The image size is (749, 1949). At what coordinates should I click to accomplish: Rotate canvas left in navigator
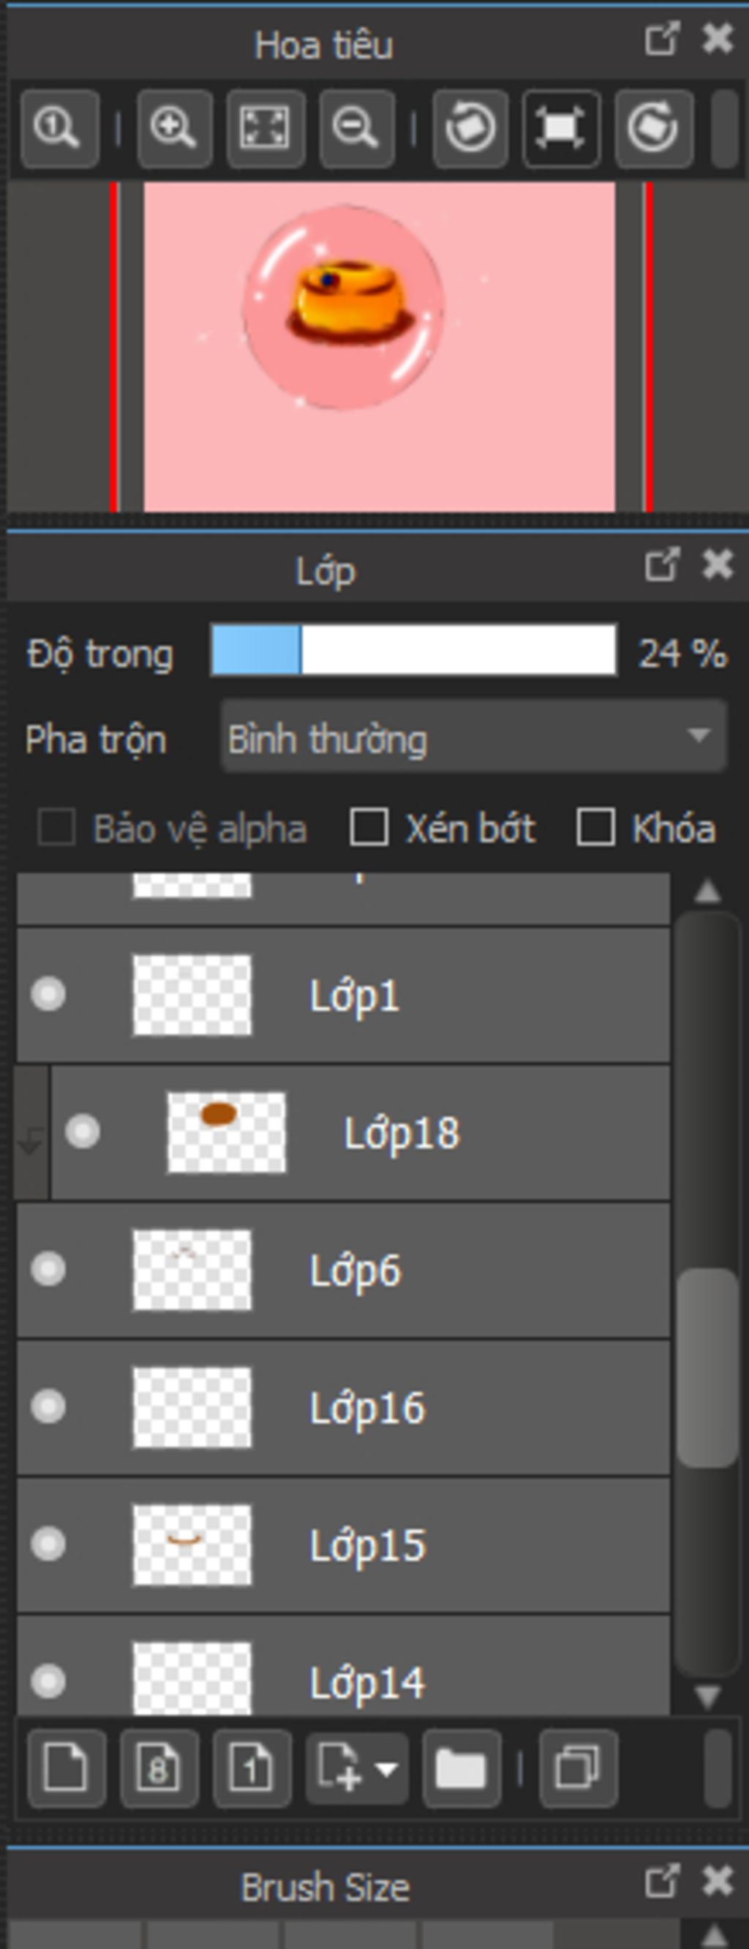(x=470, y=129)
